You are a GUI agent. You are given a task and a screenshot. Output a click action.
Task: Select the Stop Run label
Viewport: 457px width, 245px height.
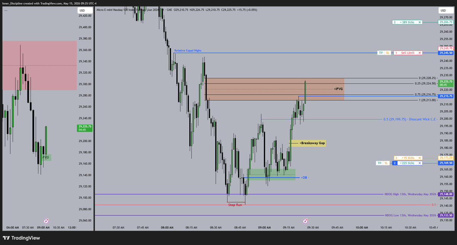coord(235,205)
